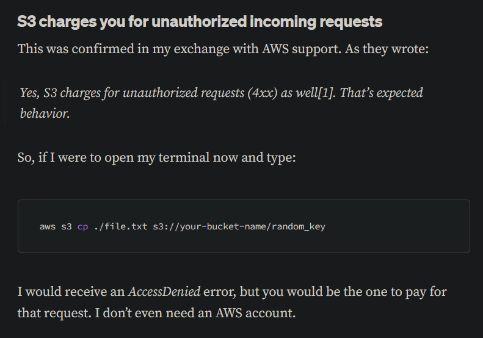Click the word "behavior." in the blockquote
The height and width of the screenshot is (338, 483).
tap(45, 113)
